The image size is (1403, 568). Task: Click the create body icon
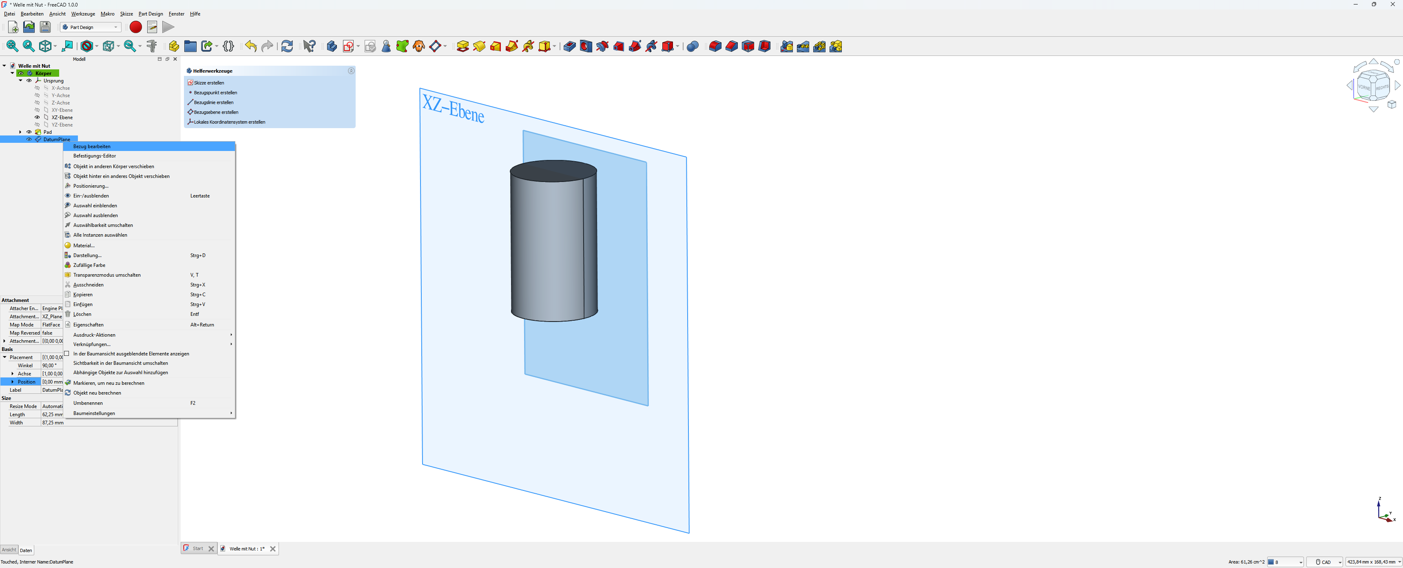click(x=332, y=47)
